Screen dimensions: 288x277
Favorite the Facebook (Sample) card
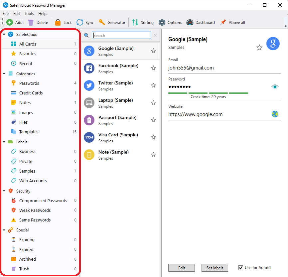[x=153, y=68]
